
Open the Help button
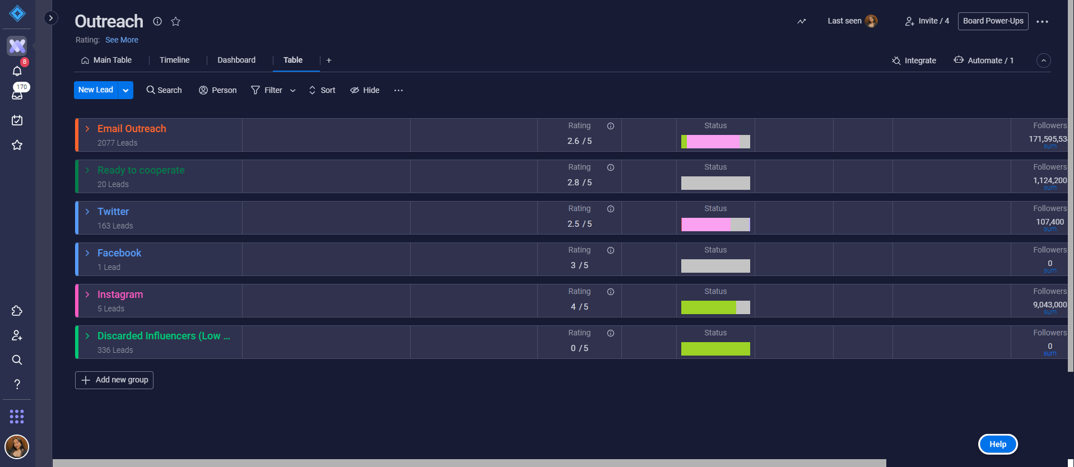click(998, 445)
